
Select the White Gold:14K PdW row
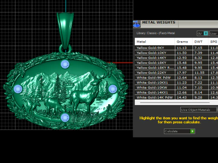point(176,97)
